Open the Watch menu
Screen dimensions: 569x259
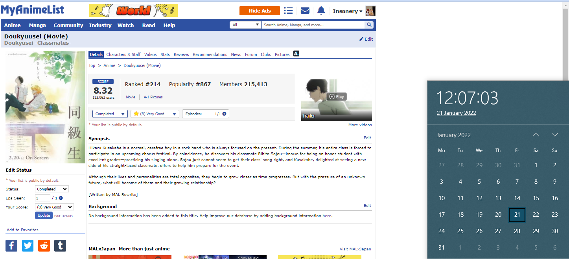pos(125,25)
